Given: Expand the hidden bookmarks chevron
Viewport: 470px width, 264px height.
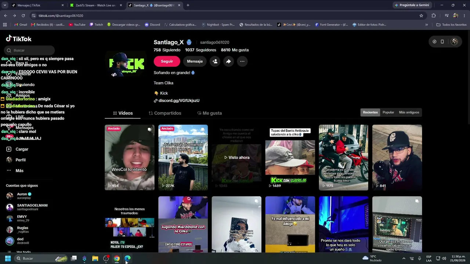Looking at the screenshot, I should pos(426,25).
